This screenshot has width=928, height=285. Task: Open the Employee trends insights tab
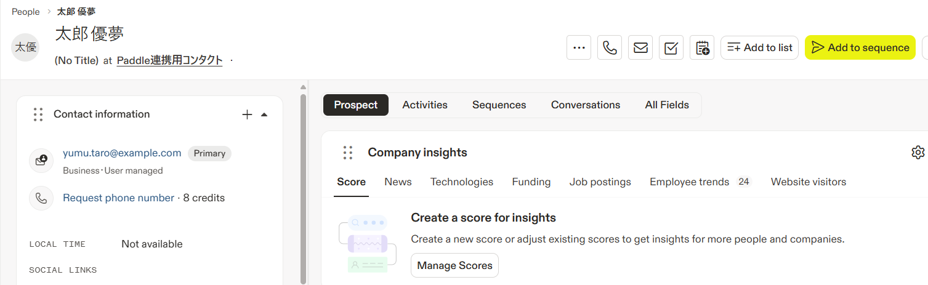tap(689, 182)
